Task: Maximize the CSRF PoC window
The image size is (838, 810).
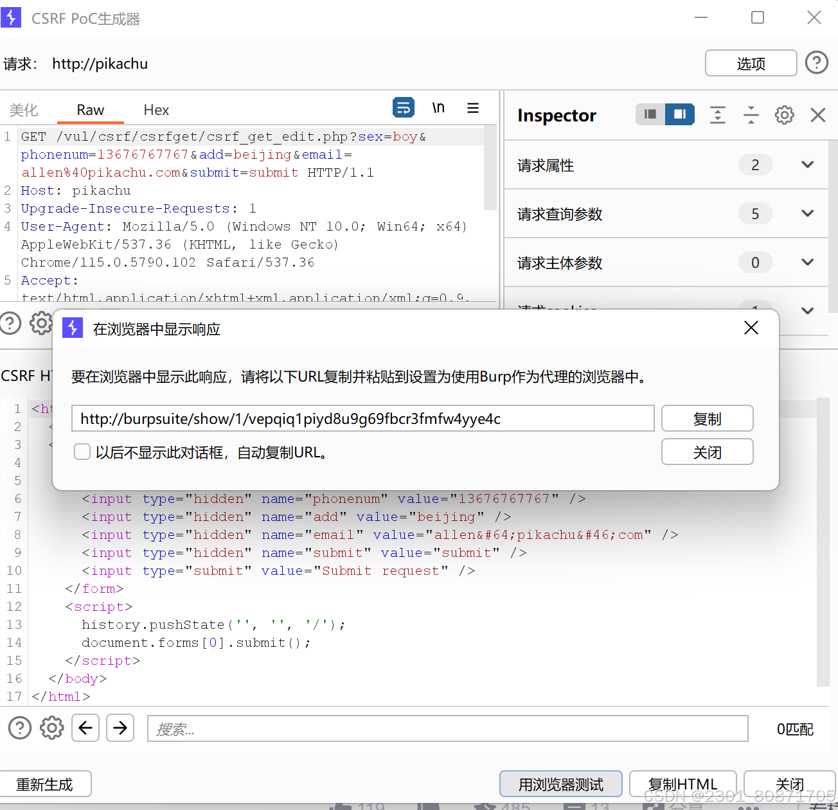Action: 758,17
